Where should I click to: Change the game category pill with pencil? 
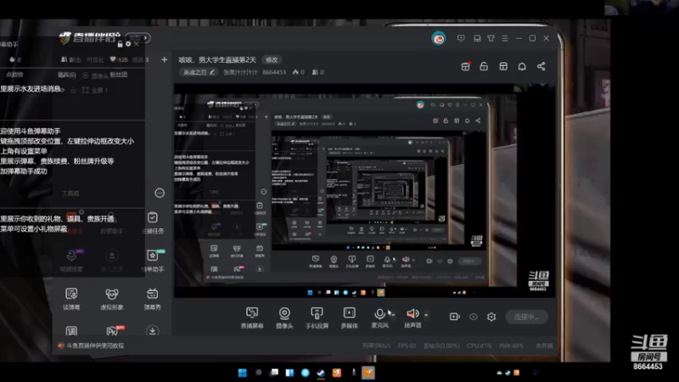point(199,72)
